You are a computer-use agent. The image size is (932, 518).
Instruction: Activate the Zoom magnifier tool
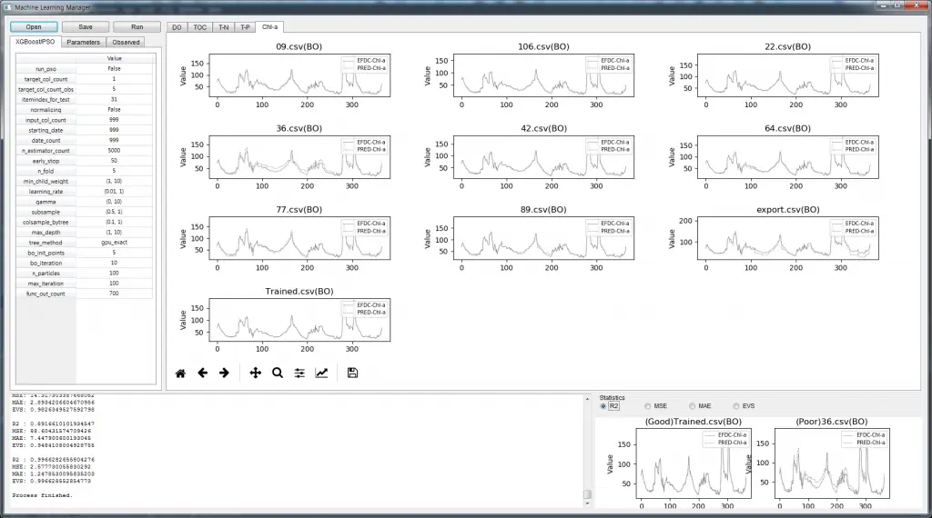pyautogui.click(x=278, y=374)
